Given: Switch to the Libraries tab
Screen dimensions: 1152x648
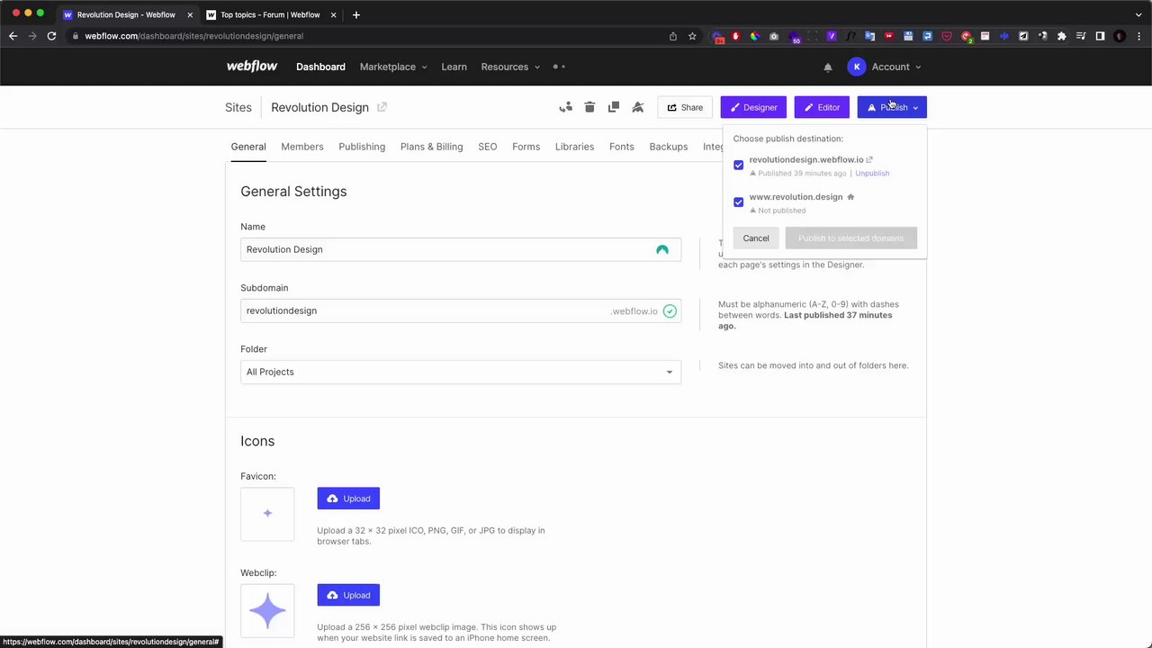Looking at the screenshot, I should click(574, 147).
